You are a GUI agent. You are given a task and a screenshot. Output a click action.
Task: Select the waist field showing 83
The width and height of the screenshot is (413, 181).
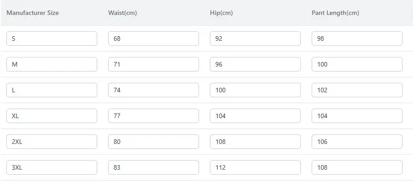[x=153, y=167]
